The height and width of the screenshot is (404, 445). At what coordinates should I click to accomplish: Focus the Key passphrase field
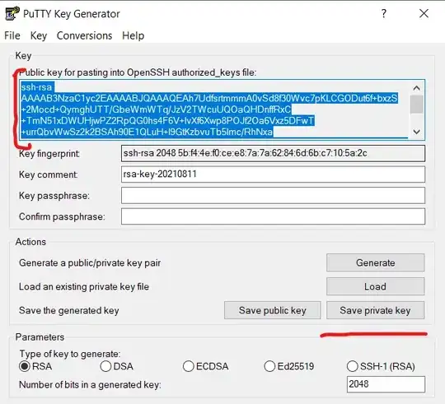pyautogui.click(x=273, y=195)
